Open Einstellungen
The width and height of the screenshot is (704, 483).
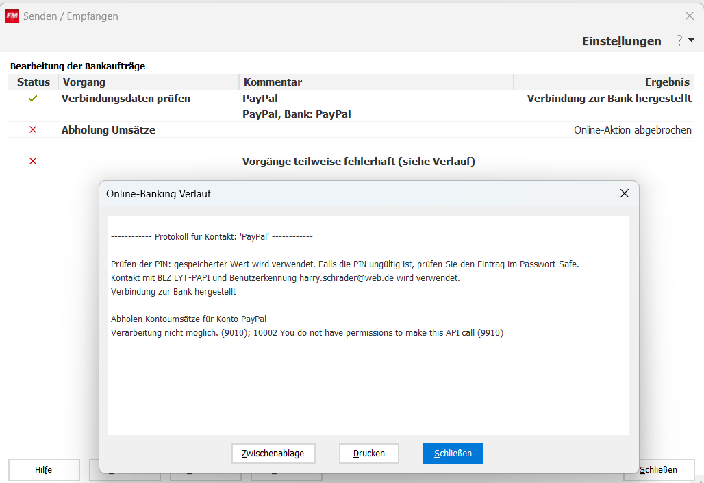pos(621,41)
